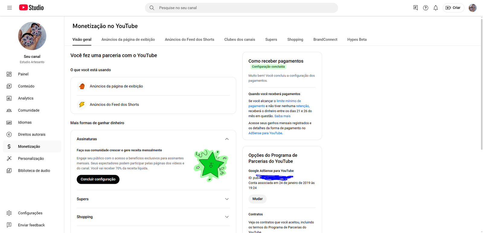Click the Analytics chart icon
Viewport: 483px width, 233px height.
[x=9, y=98]
